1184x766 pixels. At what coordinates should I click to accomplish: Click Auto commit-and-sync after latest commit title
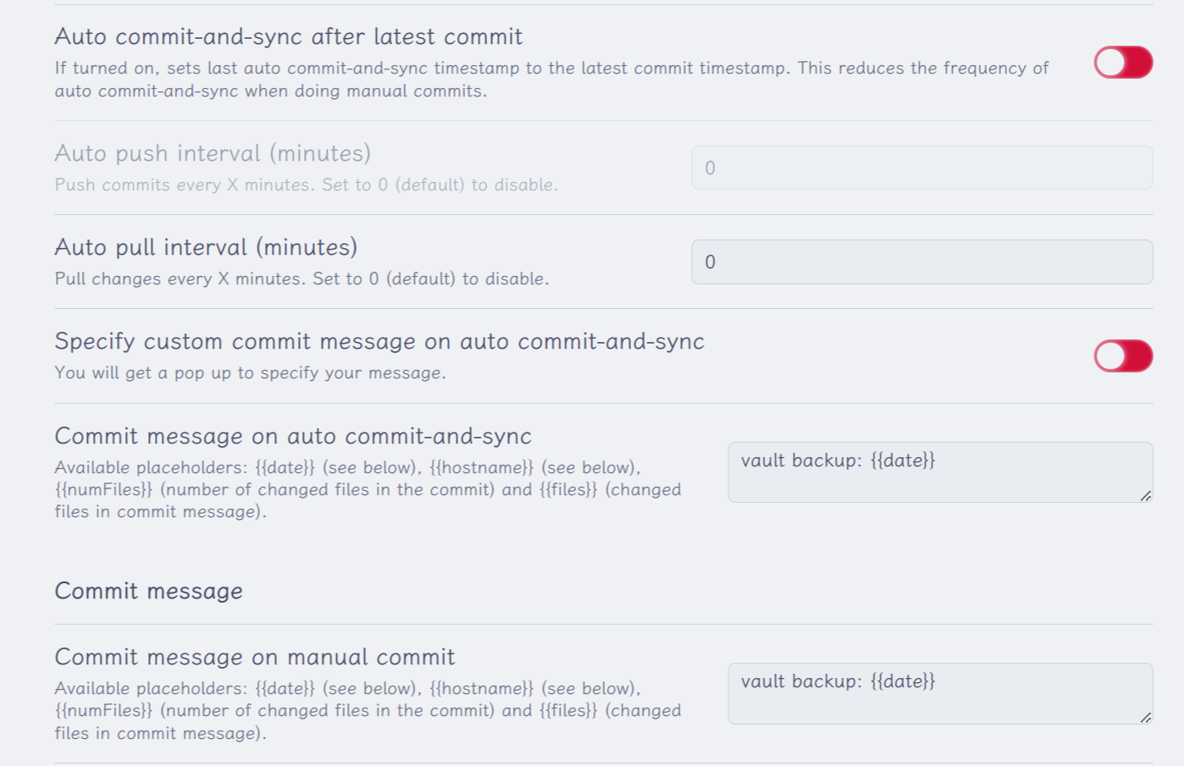tap(289, 36)
